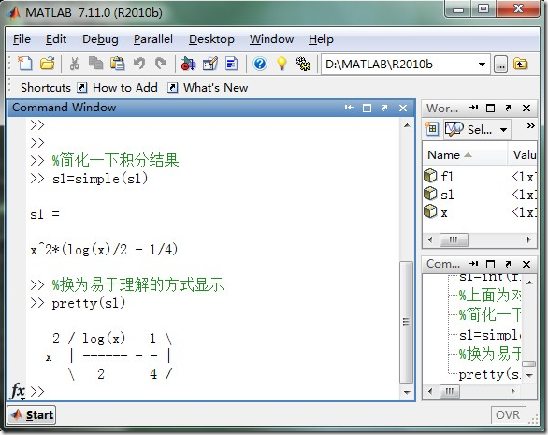Move the Workspace horizontal scrollbar
Screen dimensions: 548x435
454,239
